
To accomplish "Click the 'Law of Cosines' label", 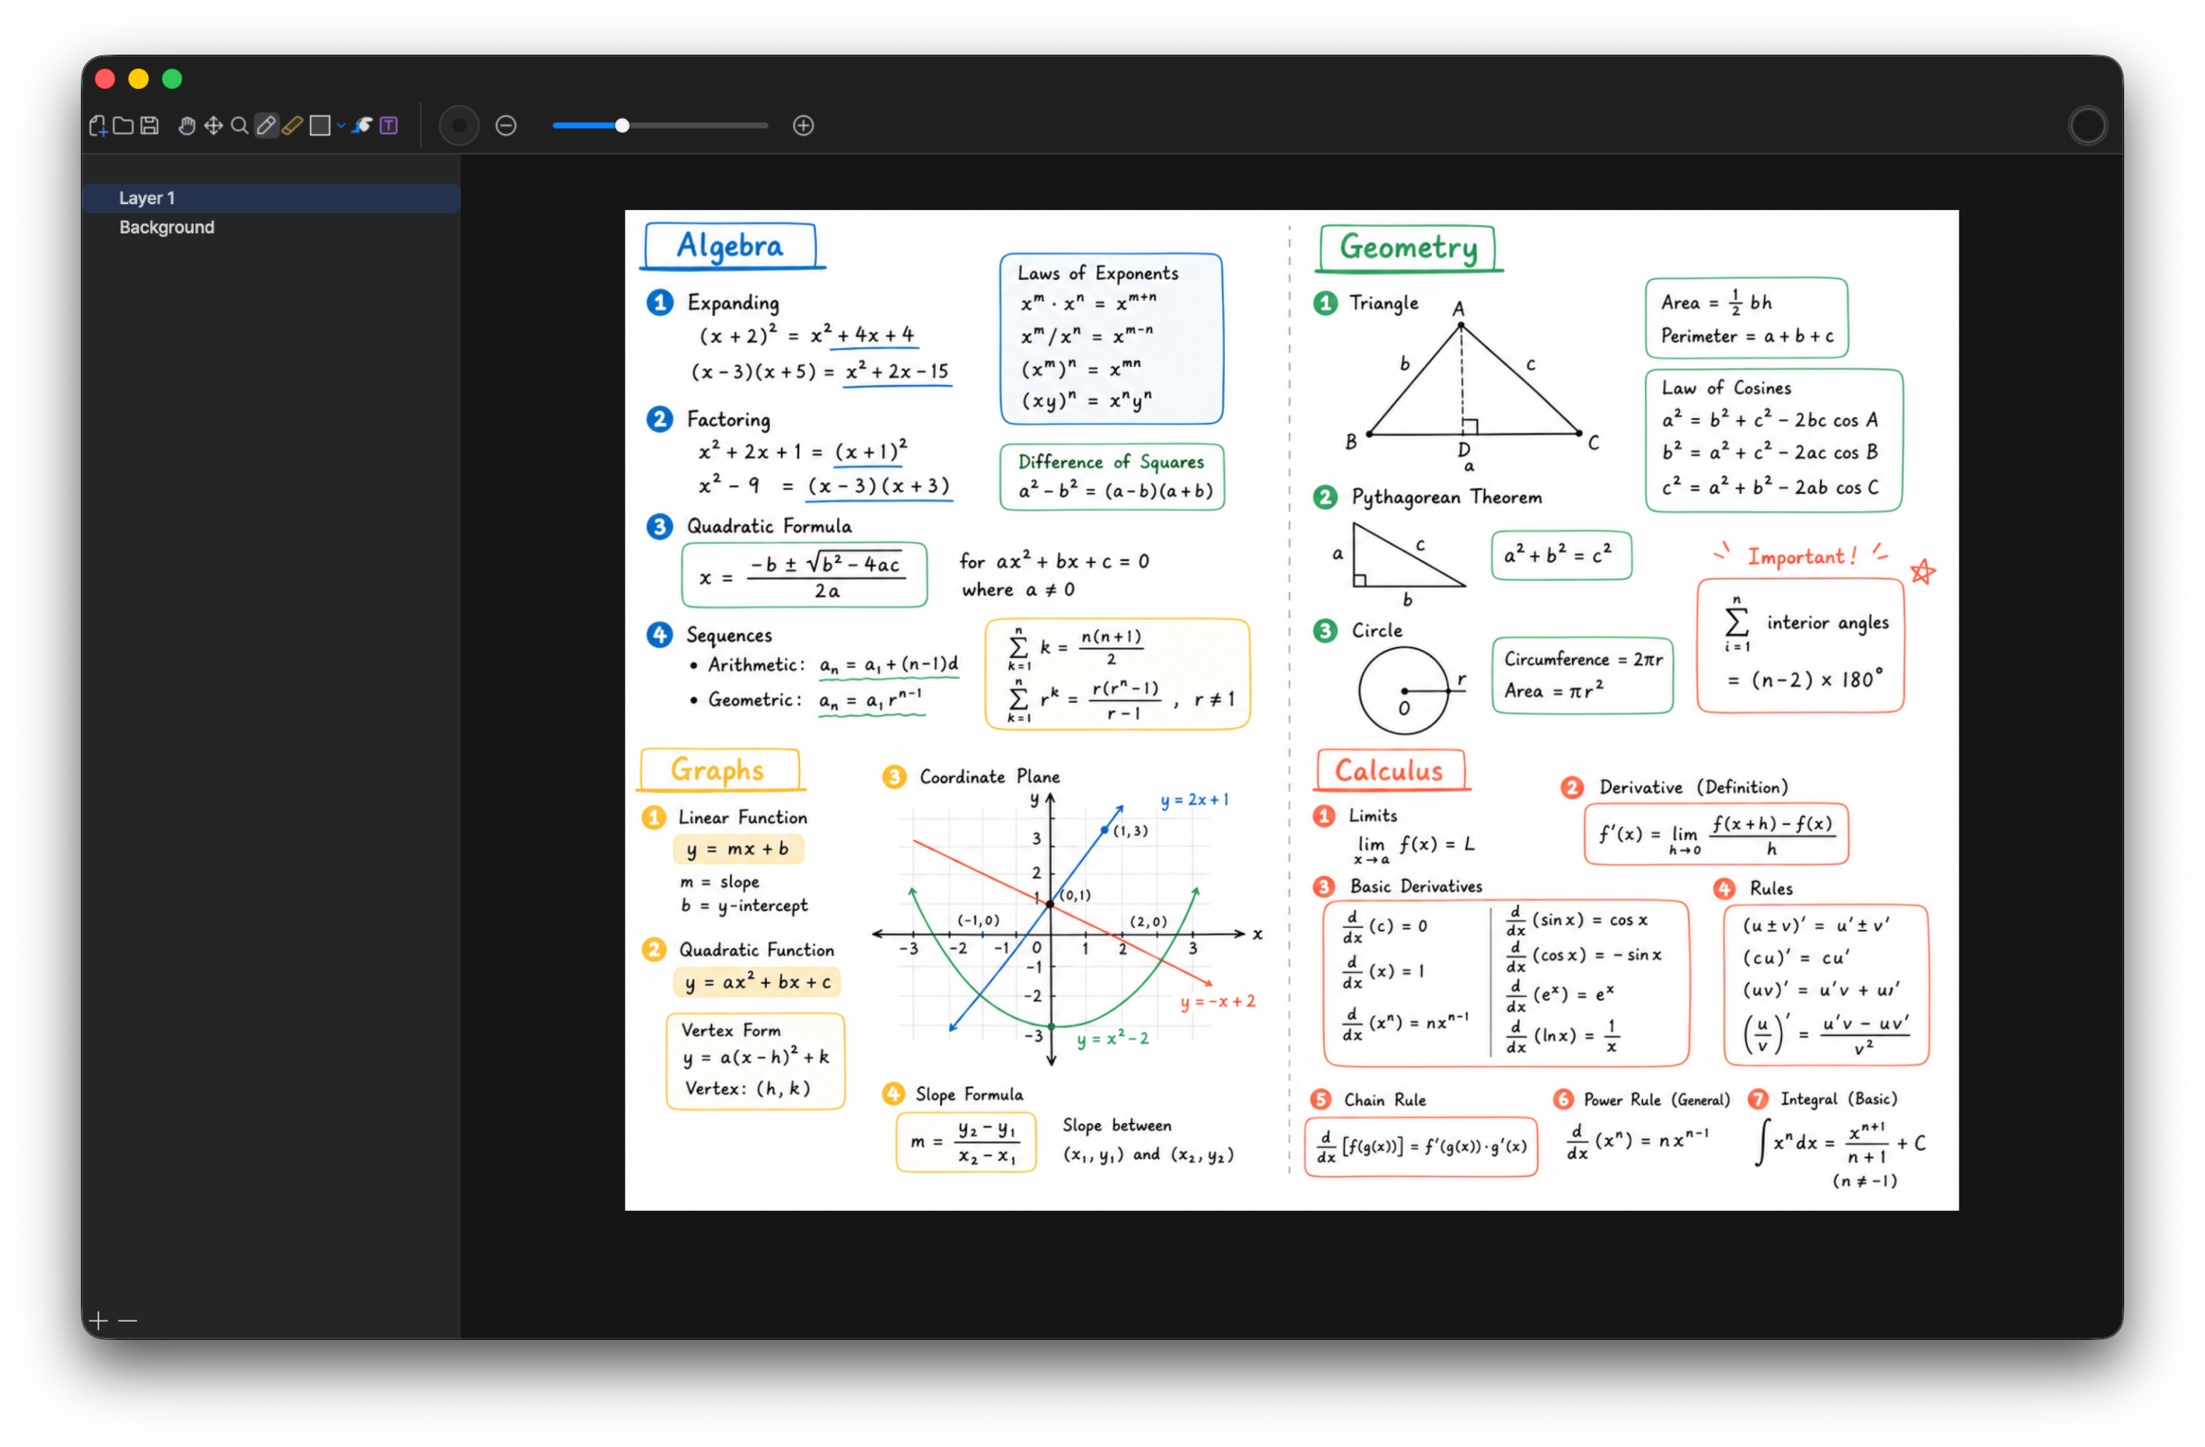I will pyautogui.click(x=1726, y=389).
